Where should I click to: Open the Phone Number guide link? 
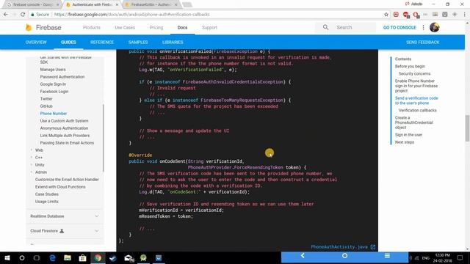point(54,114)
